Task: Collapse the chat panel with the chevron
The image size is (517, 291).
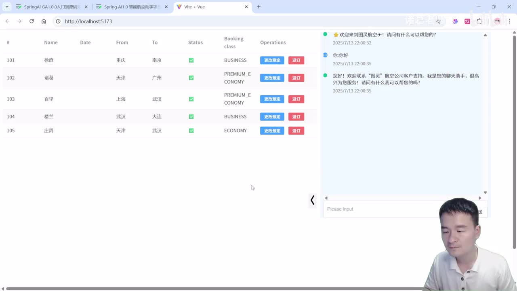Action: (312, 200)
